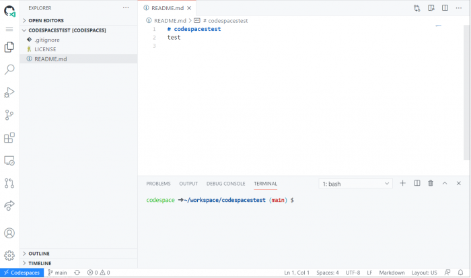Delete terminal with trash icon
This screenshot has height=278, width=471.
coord(431,183)
